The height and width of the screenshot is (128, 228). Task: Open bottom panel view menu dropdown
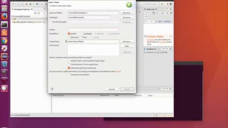(164, 89)
